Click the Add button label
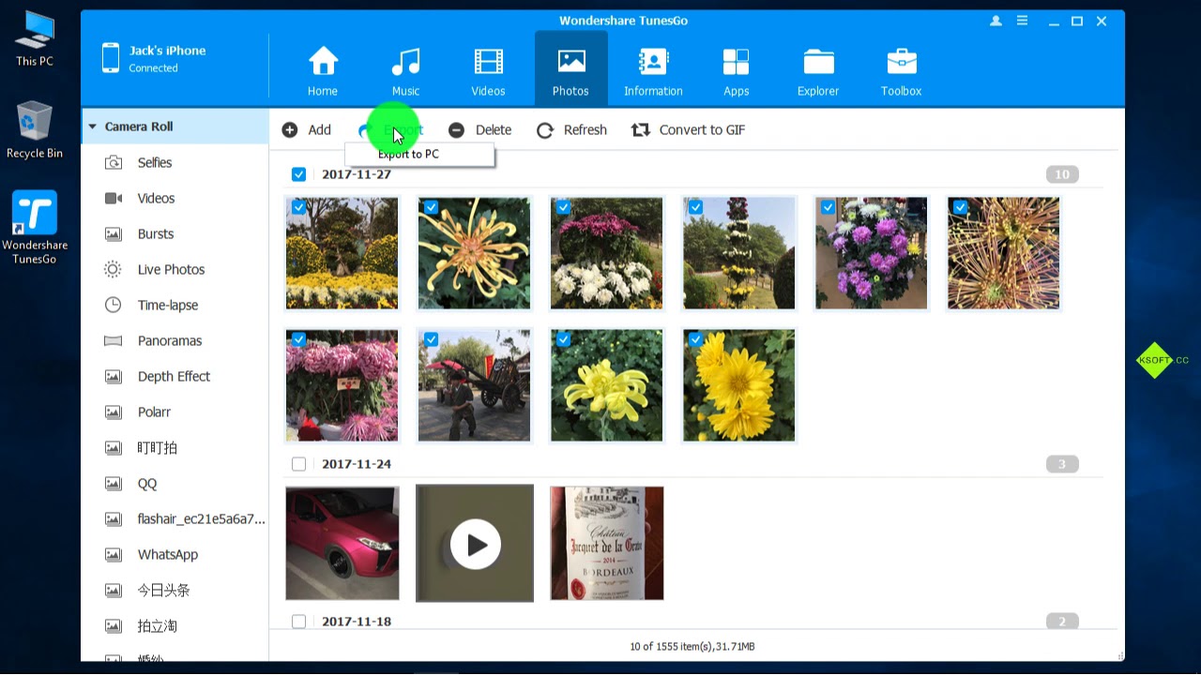 tap(319, 130)
